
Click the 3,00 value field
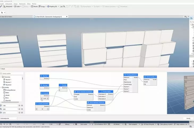[x=10, y=109]
